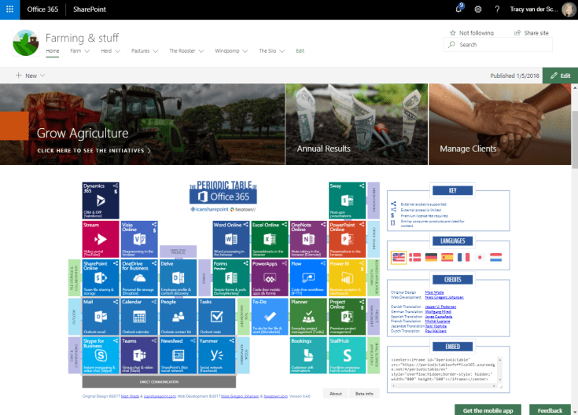The width and height of the screenshot is (578, 415).
Task: Expand the Farm navigation dropdown
Action: 78,50
